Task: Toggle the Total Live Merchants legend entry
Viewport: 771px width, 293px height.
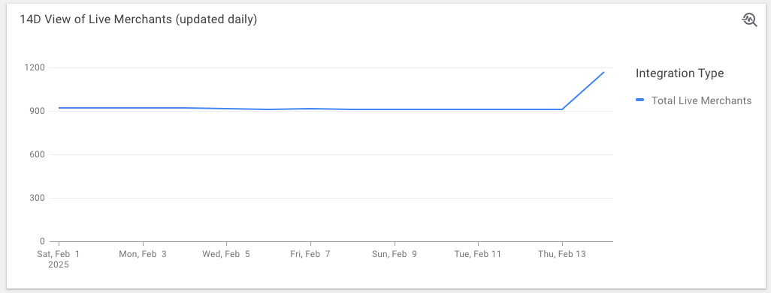Action: click(x=694, y=100)
